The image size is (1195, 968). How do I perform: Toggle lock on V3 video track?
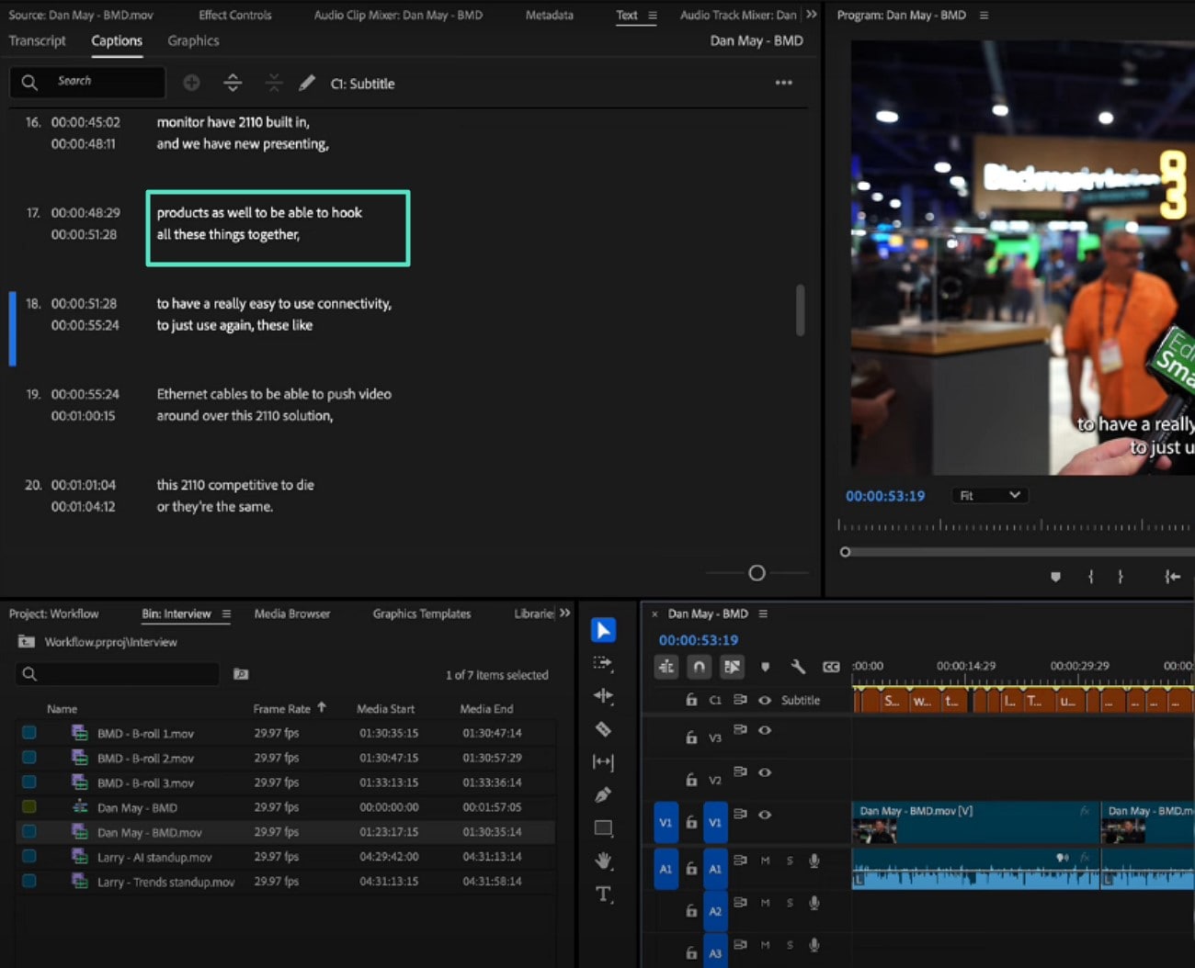(x=691, y=737)
